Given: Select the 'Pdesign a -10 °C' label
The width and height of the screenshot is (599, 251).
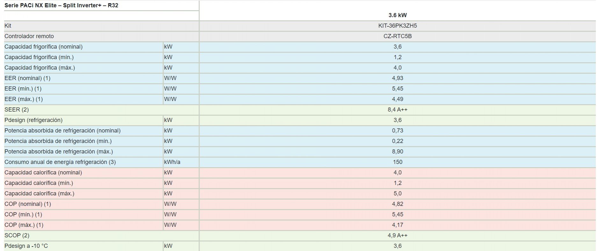Looking at the screenshot, I should 26,246.
